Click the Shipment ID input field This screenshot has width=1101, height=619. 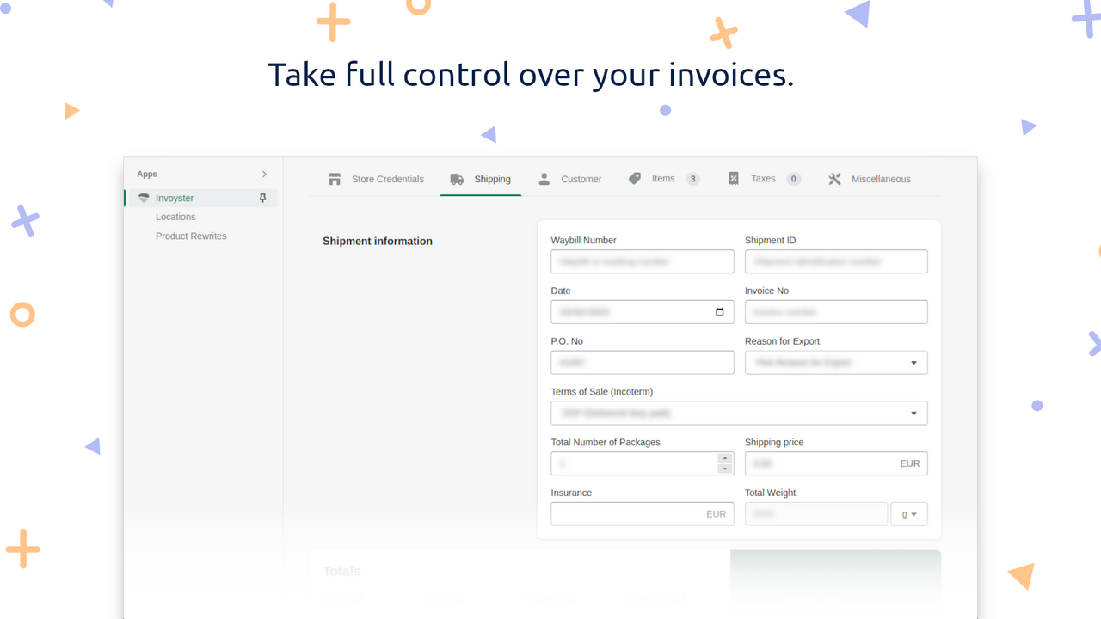point(836,261)
